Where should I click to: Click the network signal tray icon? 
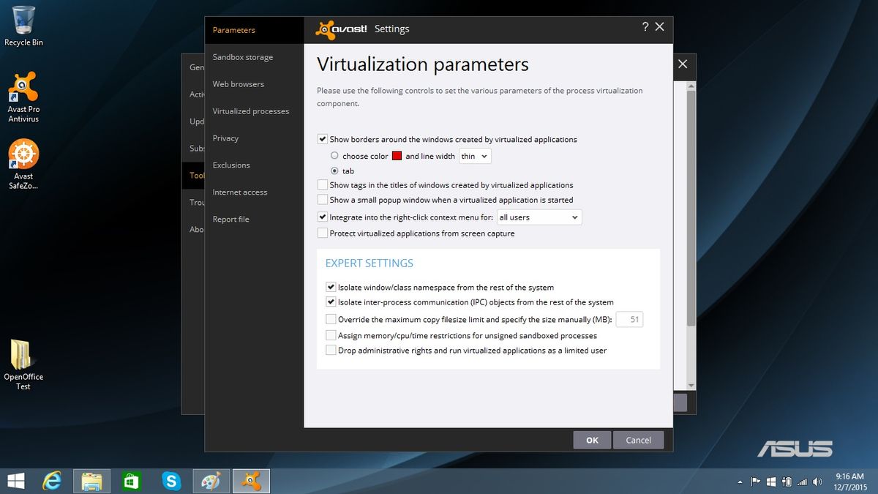(x=803, y=481)
